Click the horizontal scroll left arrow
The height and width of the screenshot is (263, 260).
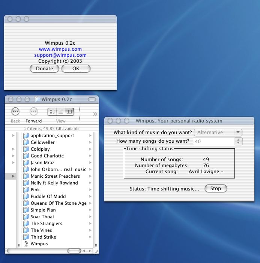coord(84,251)
